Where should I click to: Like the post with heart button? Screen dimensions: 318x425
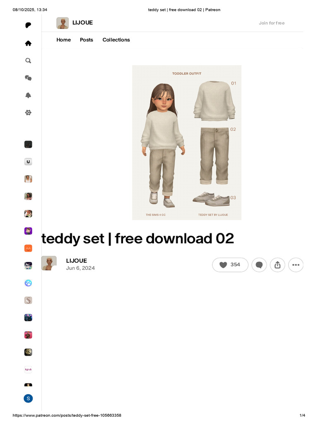230,265
